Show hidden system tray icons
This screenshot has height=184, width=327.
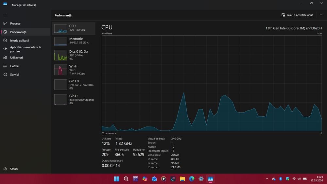click(x=267, y=179)
